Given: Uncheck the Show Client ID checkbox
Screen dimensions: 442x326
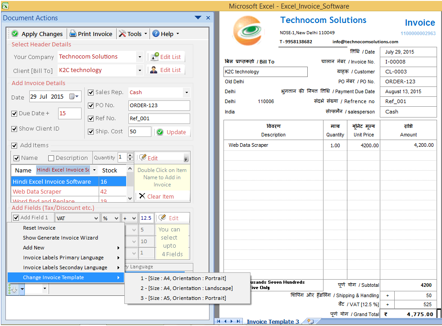Looking at the screenshot, I should [x=15, y=128].
